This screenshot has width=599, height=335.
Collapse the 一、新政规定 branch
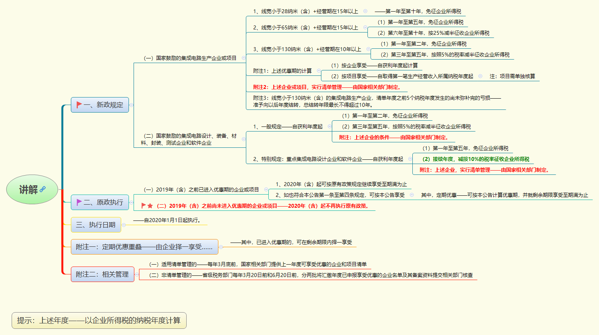pos(131,105)
